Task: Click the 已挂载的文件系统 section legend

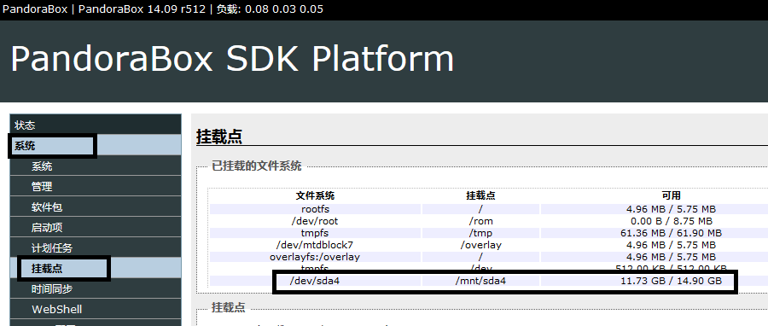Action: [257, 166]
